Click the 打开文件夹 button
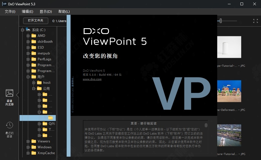 [36, 21]
